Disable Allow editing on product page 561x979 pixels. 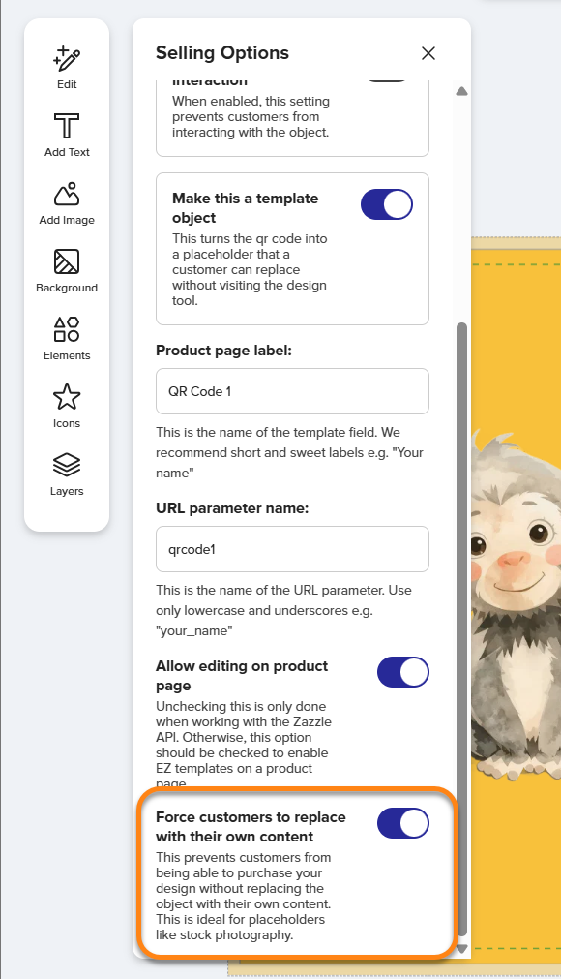pos(403,672)
